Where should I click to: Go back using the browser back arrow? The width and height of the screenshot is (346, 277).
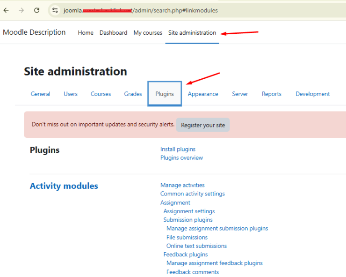[6, 10]
